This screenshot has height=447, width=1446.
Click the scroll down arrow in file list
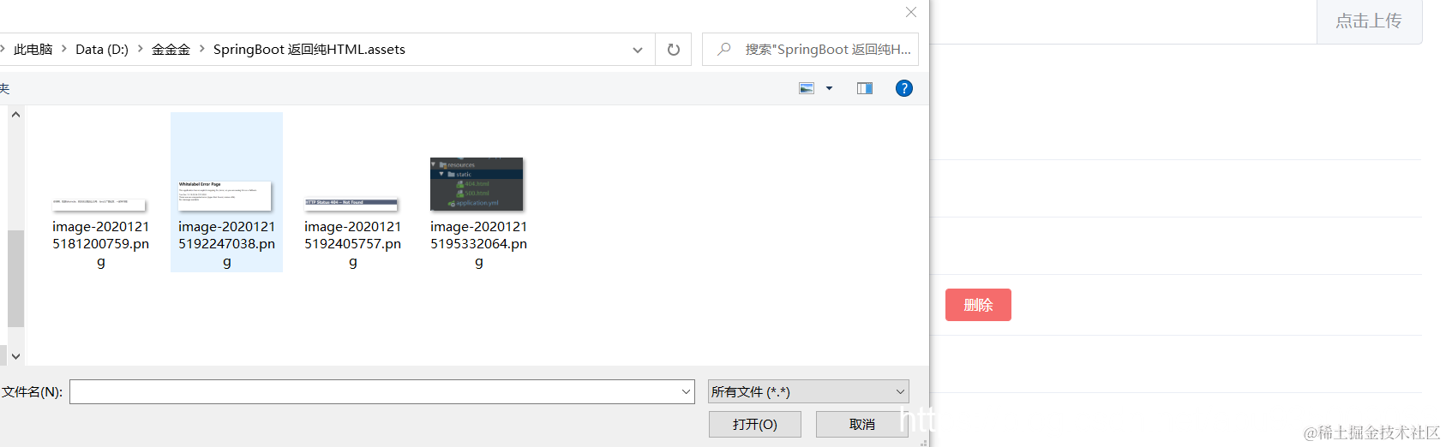coord(15,356)
